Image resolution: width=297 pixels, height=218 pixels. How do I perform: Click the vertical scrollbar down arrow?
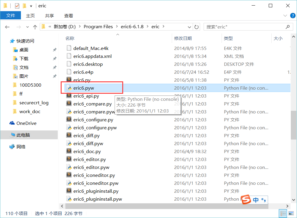[x=293, y=200]
